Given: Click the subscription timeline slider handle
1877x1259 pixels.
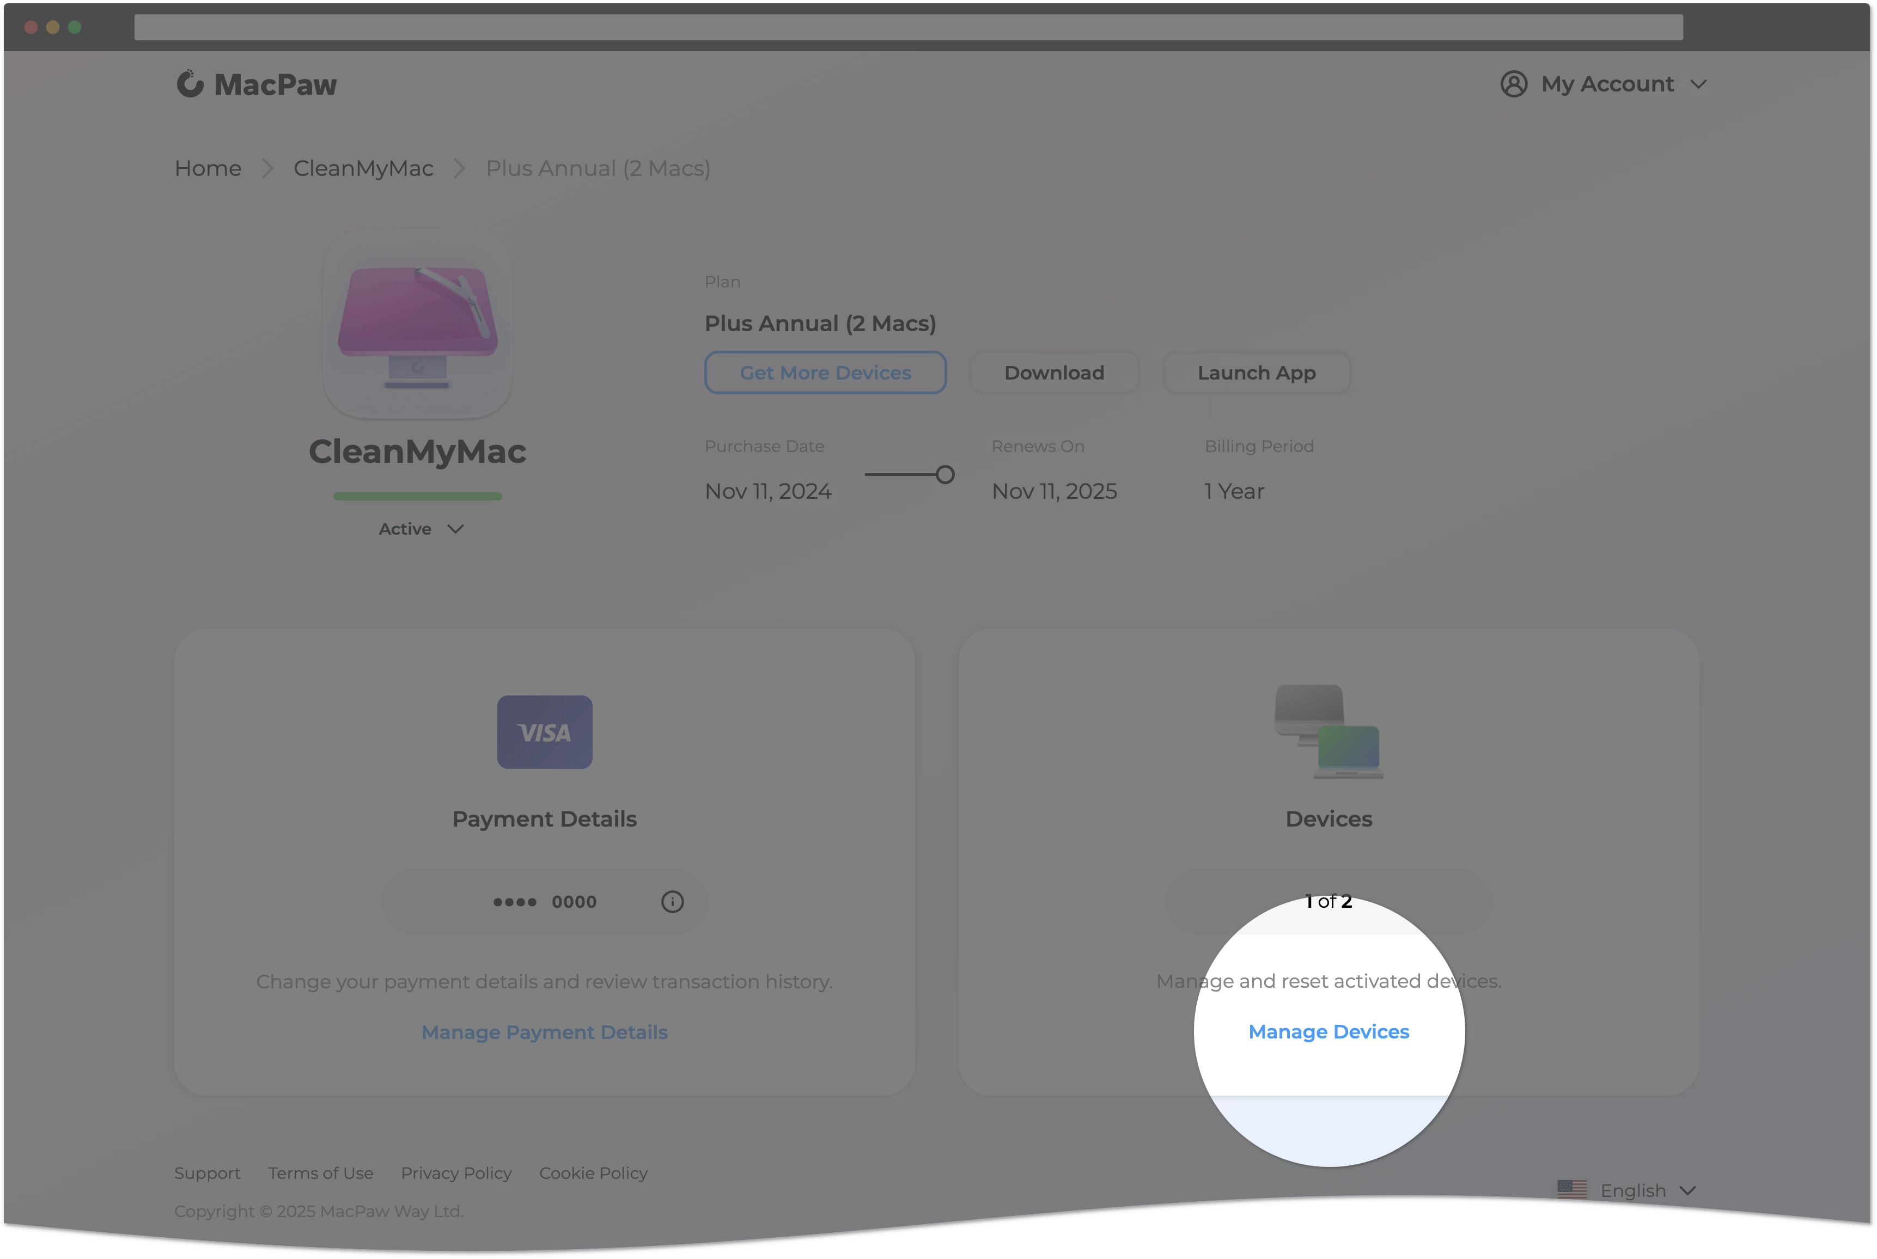Looking at the screenshot, I should 946,474.
